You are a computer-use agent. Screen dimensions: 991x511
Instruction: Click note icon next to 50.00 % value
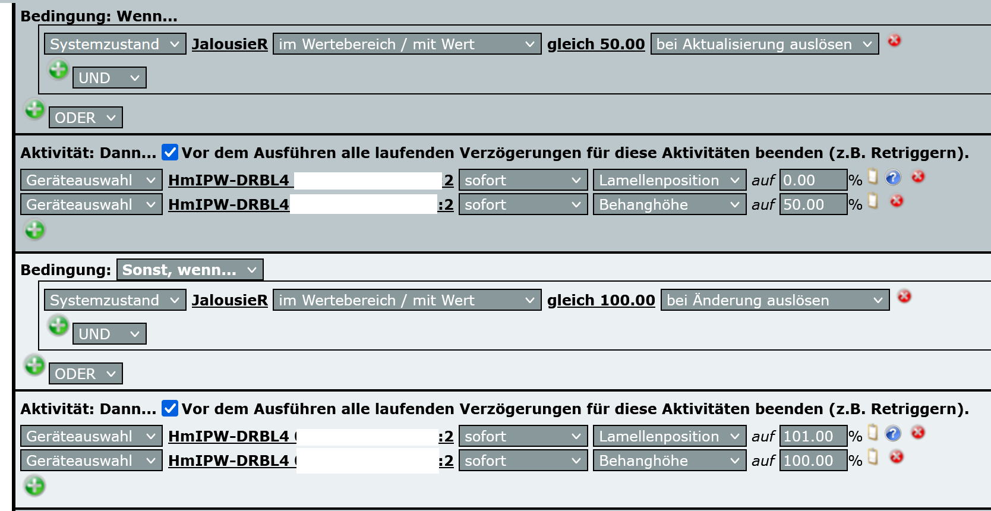(873, 201)
